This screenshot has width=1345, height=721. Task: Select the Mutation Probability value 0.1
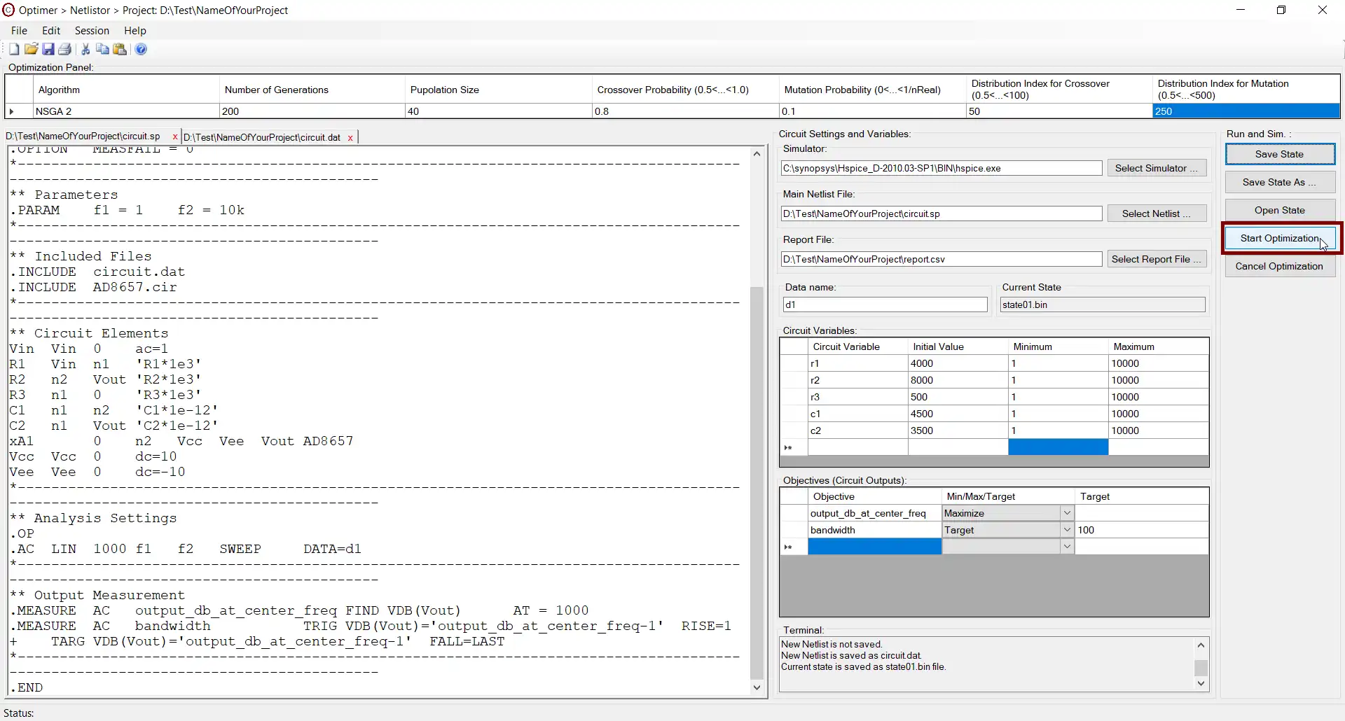(873, 111)
